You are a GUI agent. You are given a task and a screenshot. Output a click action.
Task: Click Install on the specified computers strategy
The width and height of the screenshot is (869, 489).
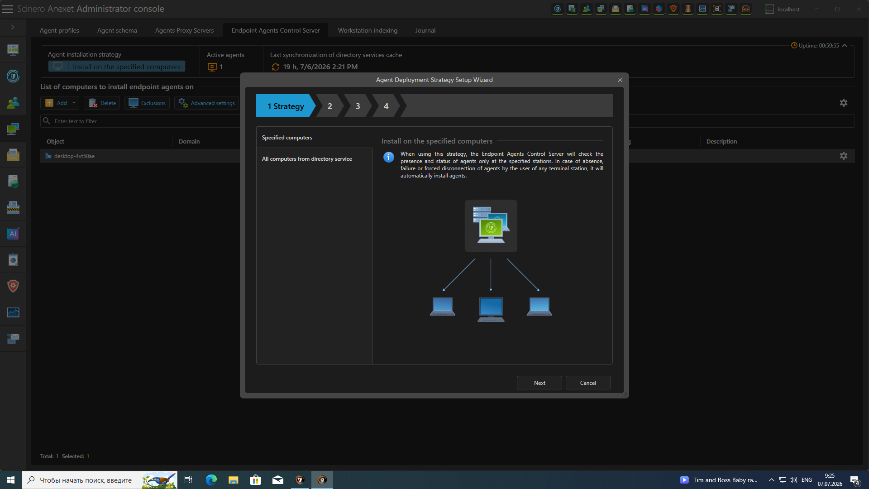click(x=117, y=67)
